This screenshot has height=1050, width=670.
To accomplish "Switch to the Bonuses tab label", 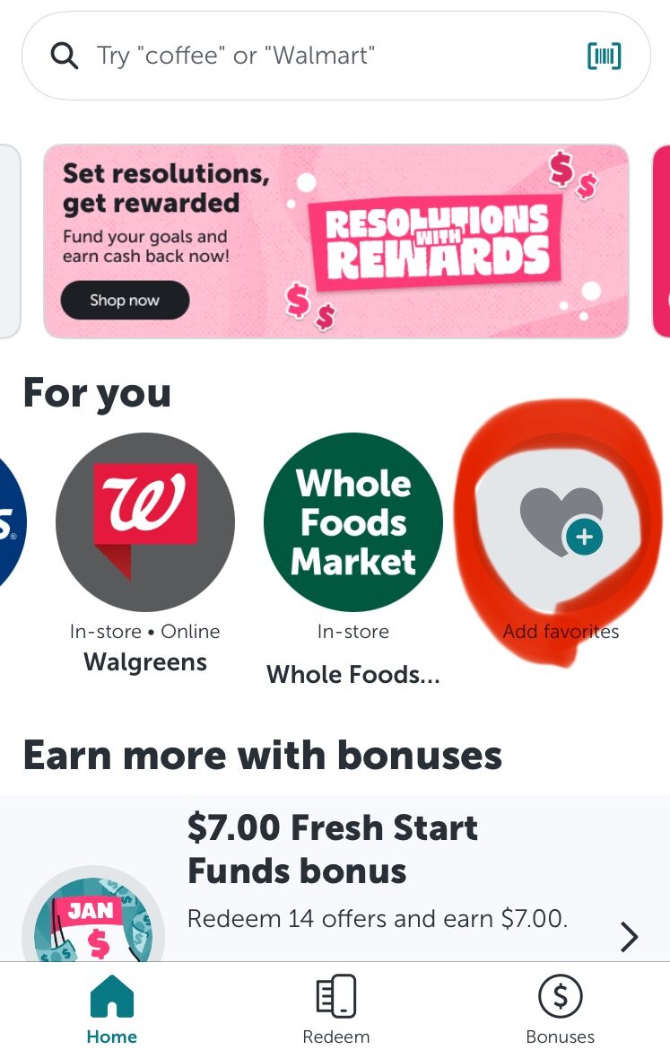I will click(561, 1037).
